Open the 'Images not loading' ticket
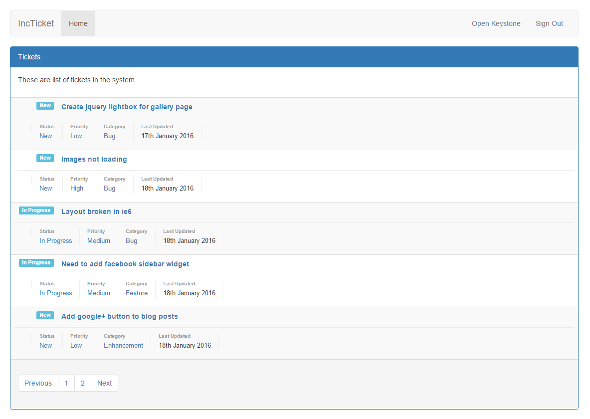This screenshot has height=419, width=590. (x=94, y=159)
